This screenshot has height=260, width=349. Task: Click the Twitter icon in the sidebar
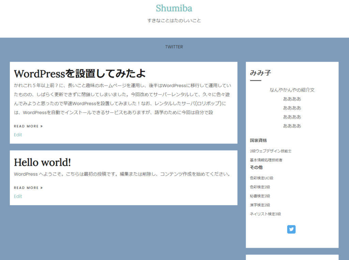tap(291, 229)
